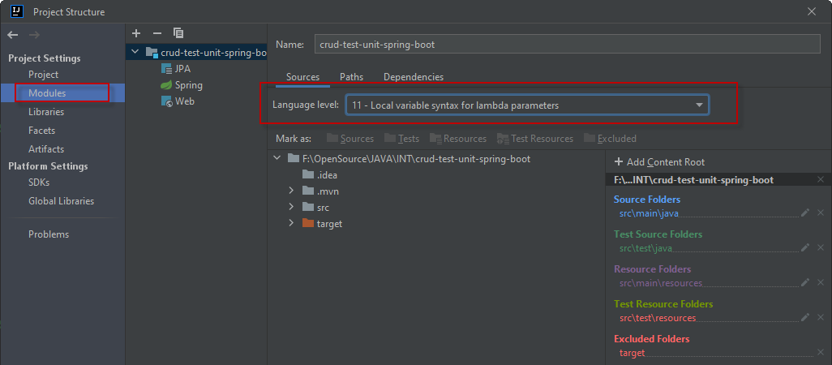Viewport: 832px width, 365px height.
Task: Mark folder as Resources
Action: click(458, 139)
